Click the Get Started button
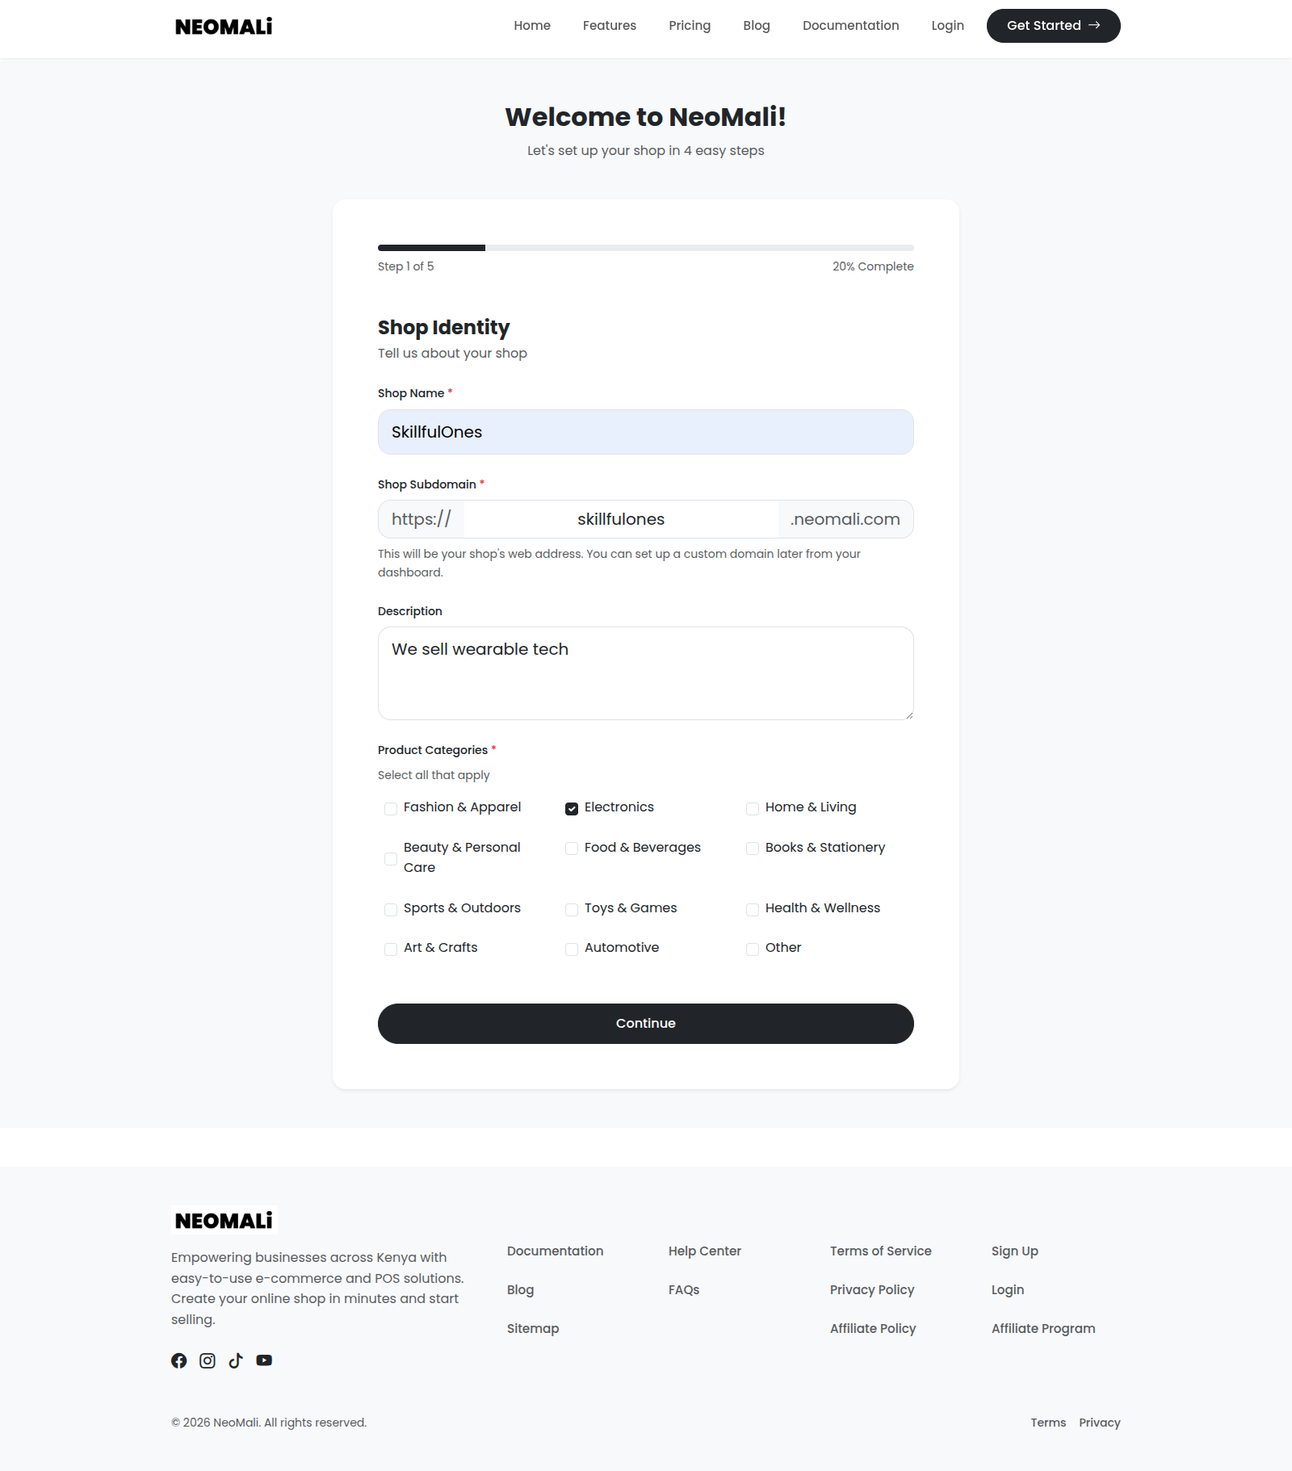Viewport: 1292px width, 1471px height. click(1053, 26)
